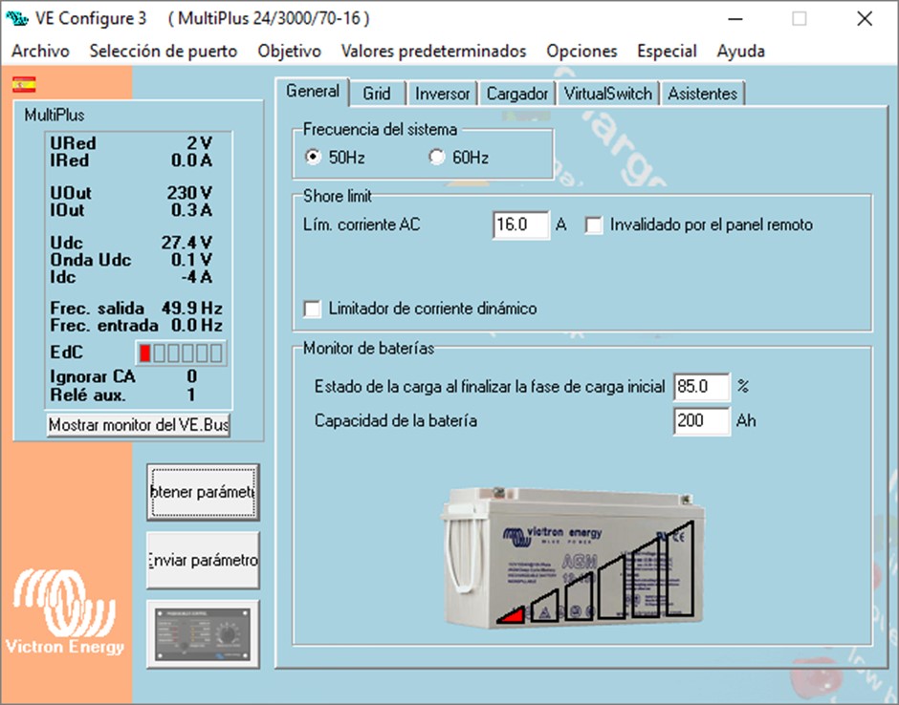
Task: Switch to the Asistentes tab
Action: [702, 94]
